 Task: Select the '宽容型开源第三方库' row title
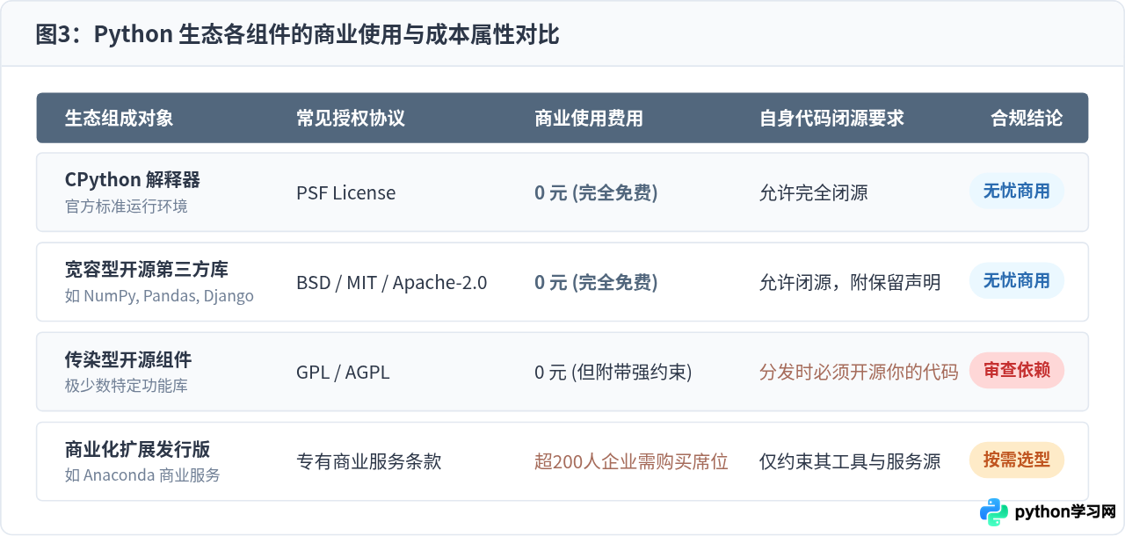point(147,270)
